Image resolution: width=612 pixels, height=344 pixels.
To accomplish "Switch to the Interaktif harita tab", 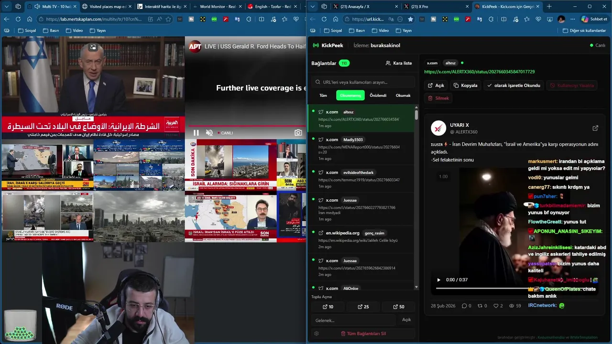I will coord(161,6).
